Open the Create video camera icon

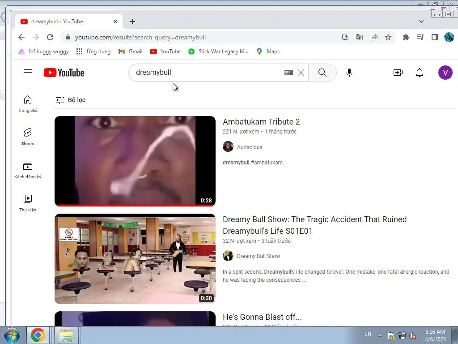coord(398,73)
